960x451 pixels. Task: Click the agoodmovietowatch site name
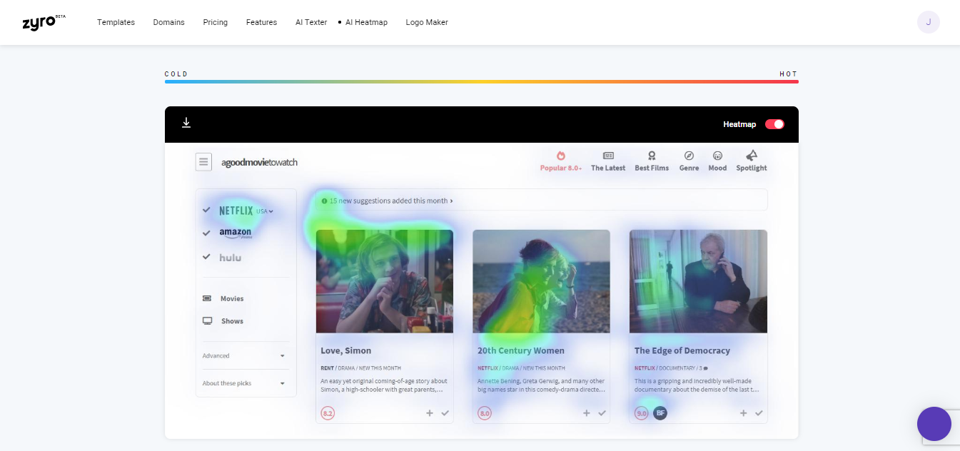click(x=259, y=163)
